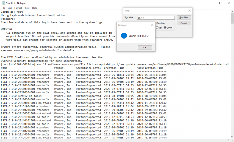Click the esxcli software sources command line
Image resolution: width=234 pixels, height=142 pixels.
coord(115,64)
